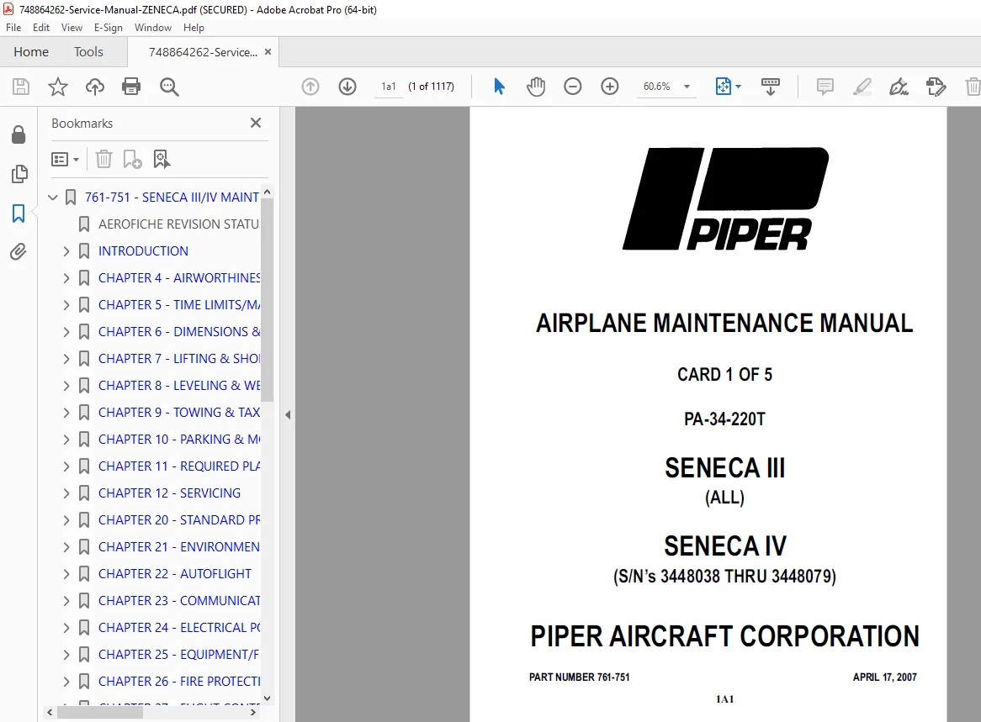Expand CHAPTER 7 - LIFTING bookmark
The width and height of the screenshot is (981, 722).
(66, 359)
